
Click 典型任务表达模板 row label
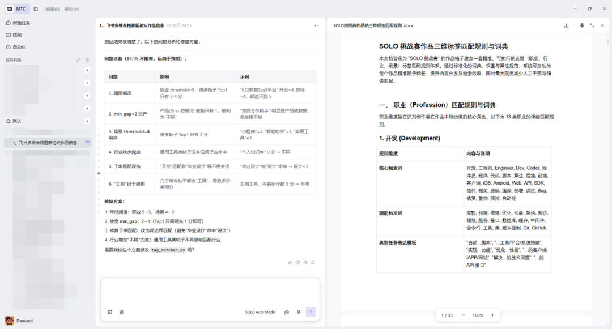coord(398,243)
